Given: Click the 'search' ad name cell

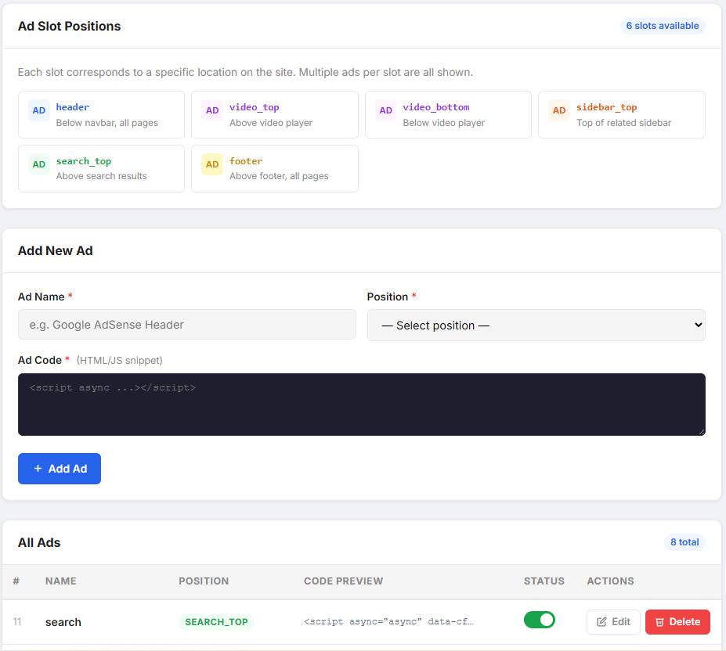Looking at the screenshot, I should point(63,622).
